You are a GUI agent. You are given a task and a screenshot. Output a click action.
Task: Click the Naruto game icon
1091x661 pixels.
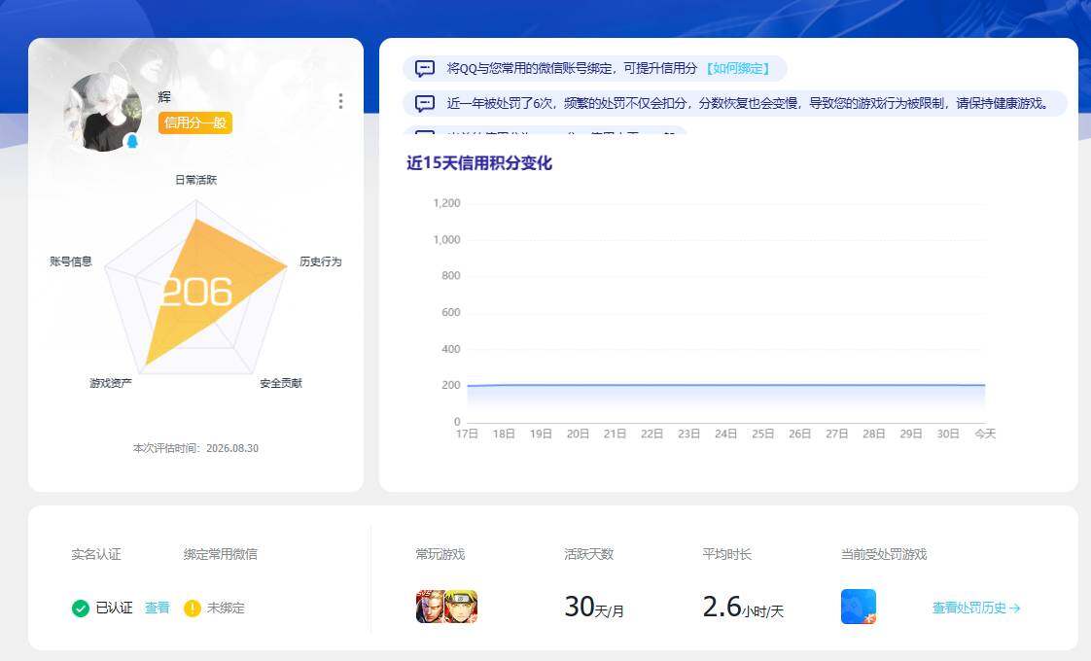[462, 607]
